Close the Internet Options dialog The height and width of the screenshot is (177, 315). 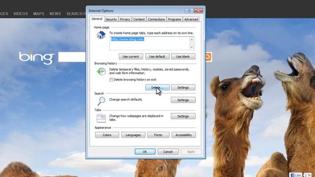[x=198, y=11]
